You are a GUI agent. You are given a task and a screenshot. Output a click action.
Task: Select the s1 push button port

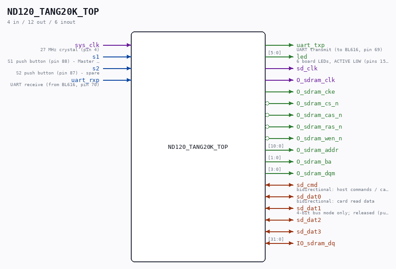(96, 56)
